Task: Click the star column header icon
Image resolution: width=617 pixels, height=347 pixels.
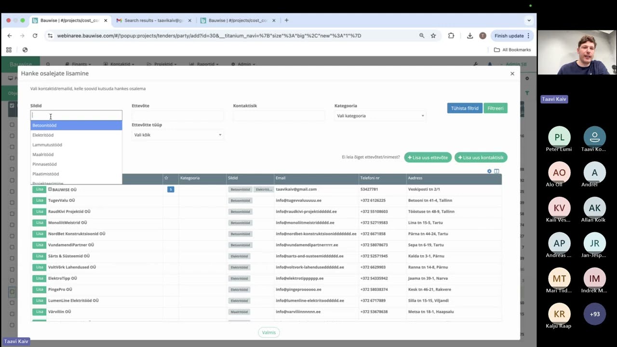Action: pos(166,178)
